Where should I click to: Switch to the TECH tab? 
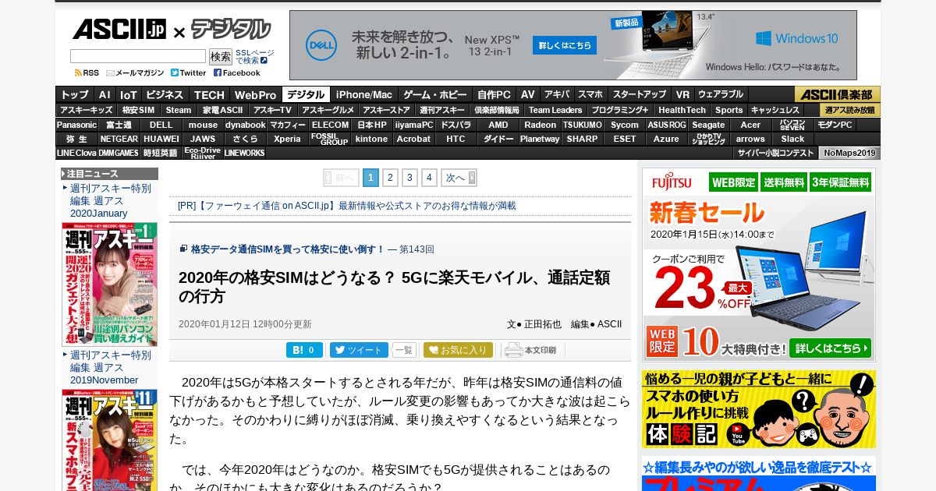(209, 94)
